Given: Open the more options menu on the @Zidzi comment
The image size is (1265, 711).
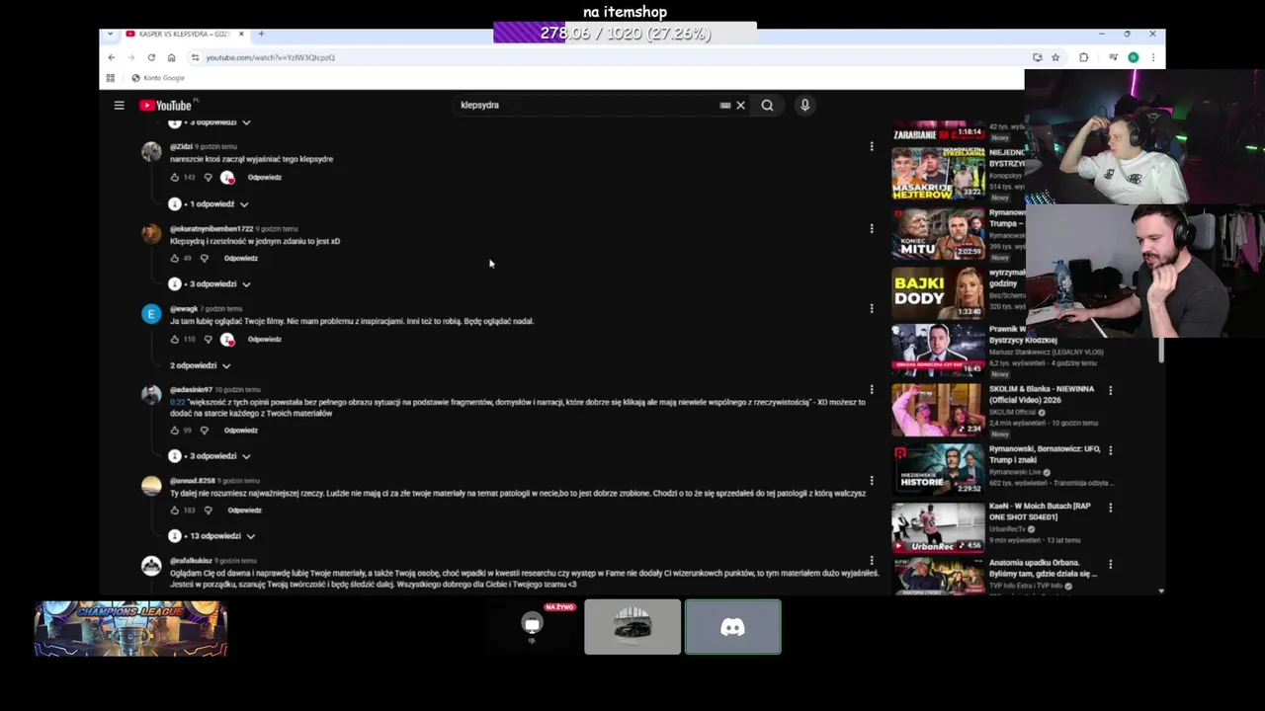Looking at the screenshot, I should click(871, 146).
